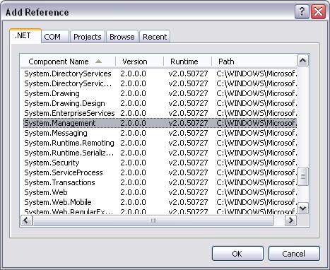
Task: Select the System.Drawing component
Action: pos(160,93)
